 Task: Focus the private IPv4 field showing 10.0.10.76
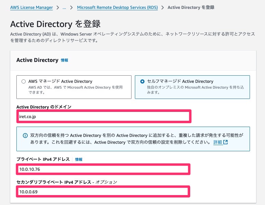[103, 169]
